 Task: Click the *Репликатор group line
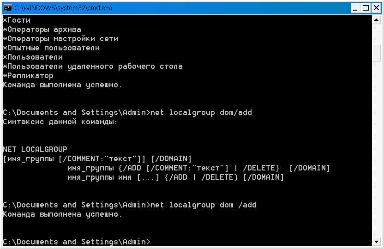tap(28, 76)
